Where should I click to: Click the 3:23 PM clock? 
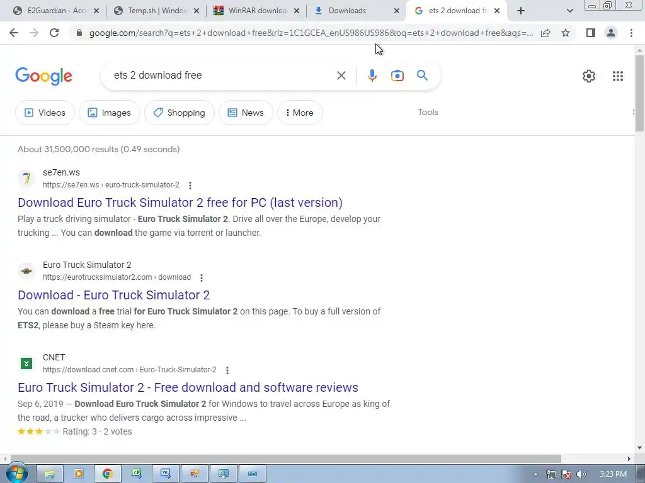(x=613, y=474)
